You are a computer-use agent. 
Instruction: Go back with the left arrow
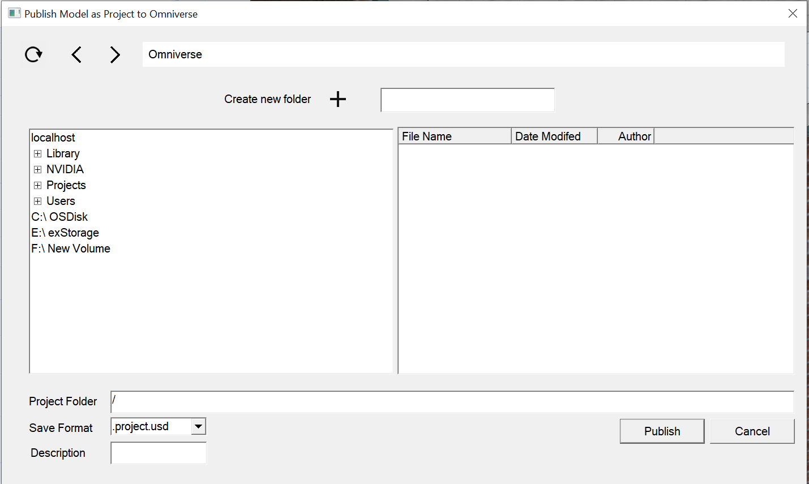click(76, 54)
